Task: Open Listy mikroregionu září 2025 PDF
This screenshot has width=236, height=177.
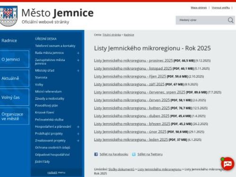Action: coord(129,84)
